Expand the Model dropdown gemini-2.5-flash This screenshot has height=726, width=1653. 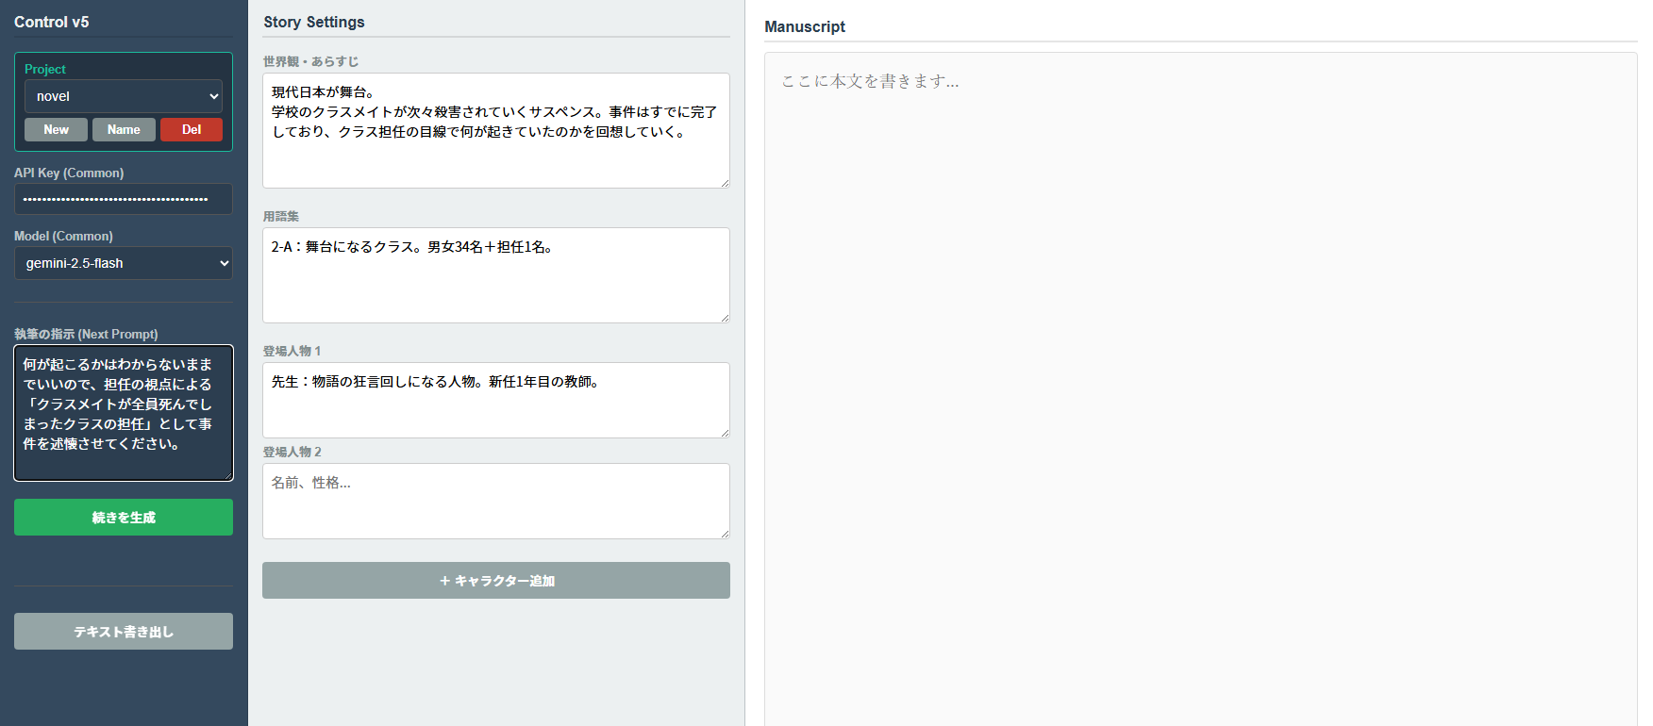pyautogui.click(x=123, y=263)
